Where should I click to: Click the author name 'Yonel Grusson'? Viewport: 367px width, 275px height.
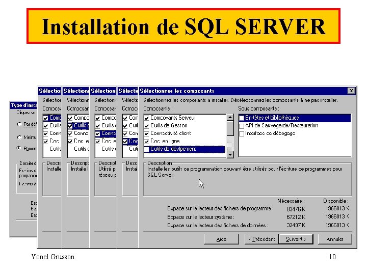click(x=53, y=257)
